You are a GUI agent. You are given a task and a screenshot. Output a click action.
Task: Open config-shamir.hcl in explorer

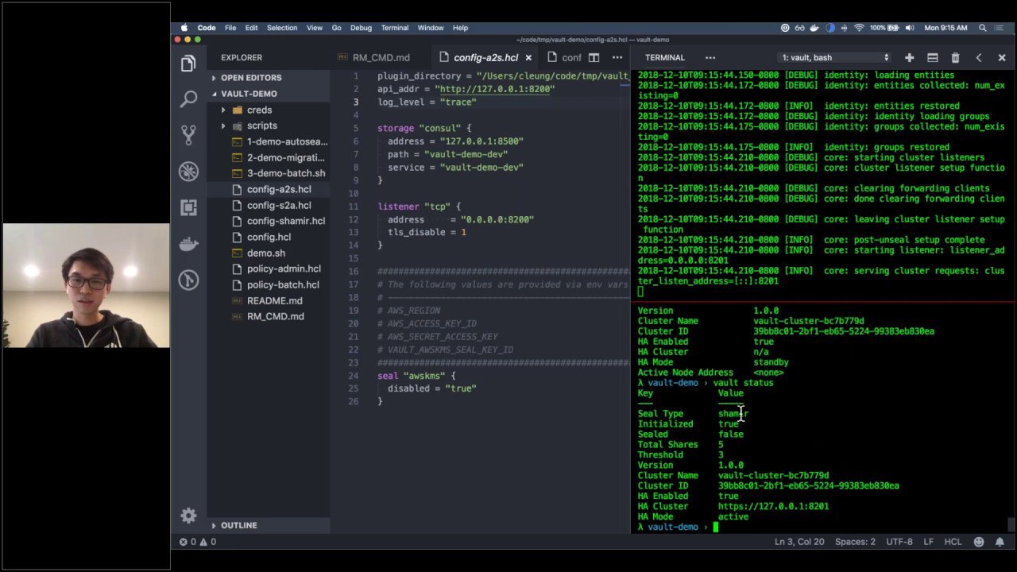coord(285,221)
